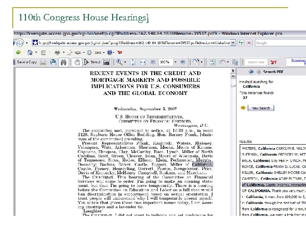306x229 pixels.
Task: Open the zoom percentage dropdown
Action: (x=175, y=62)
